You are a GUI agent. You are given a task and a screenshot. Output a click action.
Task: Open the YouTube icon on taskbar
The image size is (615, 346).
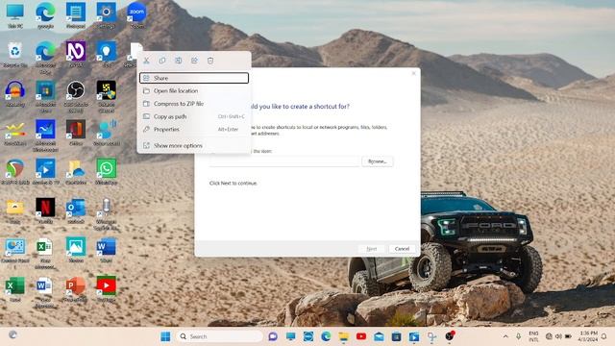point(361,336)
